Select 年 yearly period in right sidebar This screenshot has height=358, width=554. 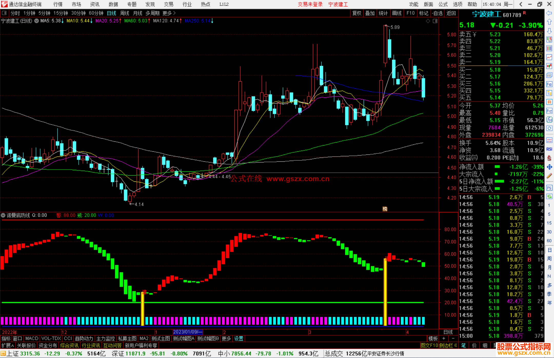(549, 303)
